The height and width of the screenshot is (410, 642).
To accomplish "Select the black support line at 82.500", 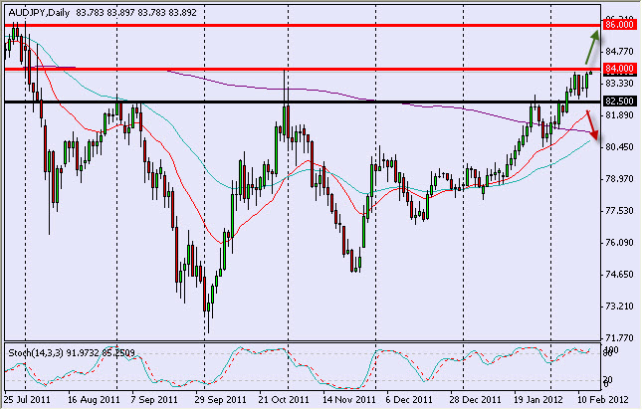I will pos(299,102).
